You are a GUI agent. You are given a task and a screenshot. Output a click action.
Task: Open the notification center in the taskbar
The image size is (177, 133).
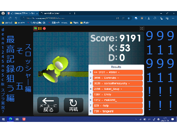(173, 119)
